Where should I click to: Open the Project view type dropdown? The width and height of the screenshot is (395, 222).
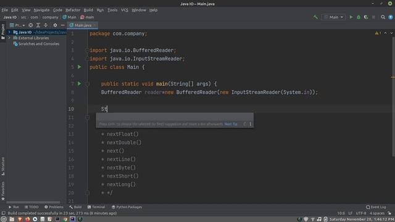(17, 25)
